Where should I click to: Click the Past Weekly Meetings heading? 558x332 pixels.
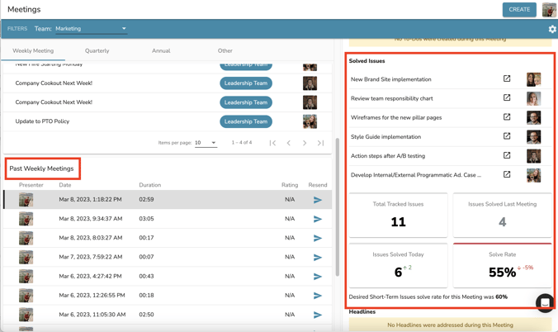coord(41,168)
